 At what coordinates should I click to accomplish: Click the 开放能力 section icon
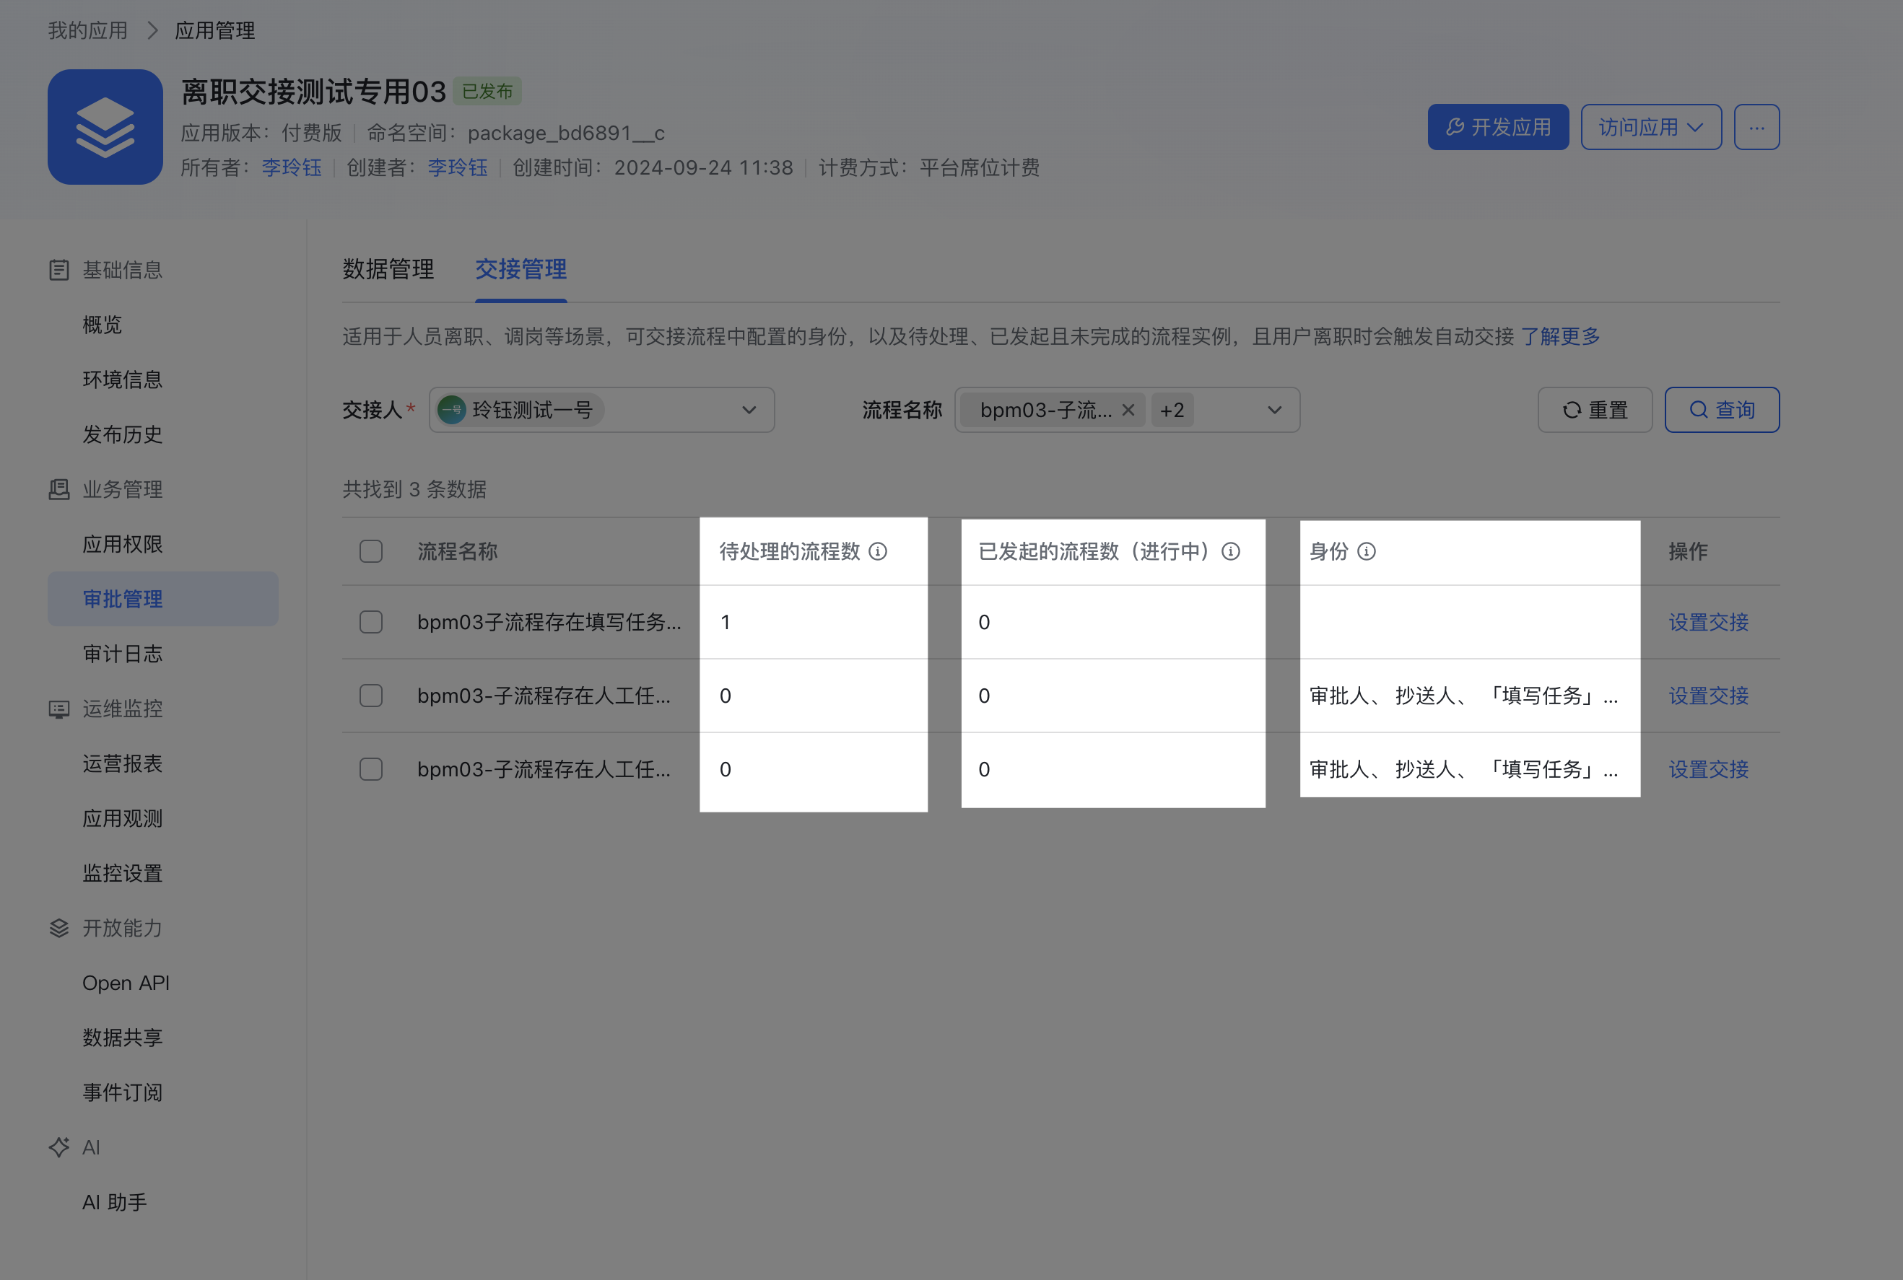tap(58, 928)
